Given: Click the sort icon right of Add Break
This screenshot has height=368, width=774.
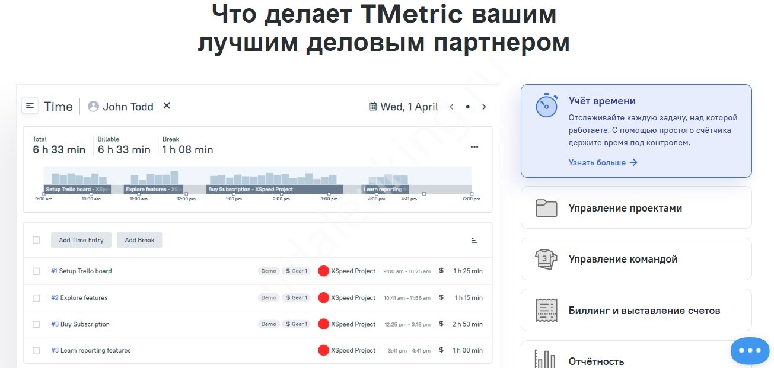Looking at the screenshot, I should [474, 240].
